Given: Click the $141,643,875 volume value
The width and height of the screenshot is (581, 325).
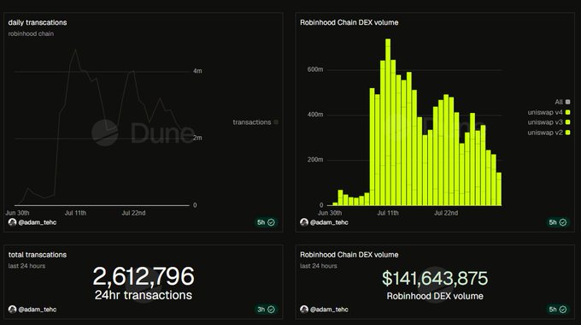Looking at the screenshot, I should [435, 278].
